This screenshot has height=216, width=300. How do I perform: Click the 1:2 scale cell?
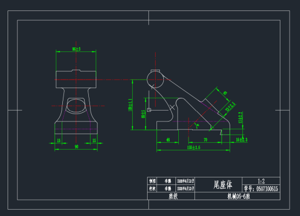(261, 181)
